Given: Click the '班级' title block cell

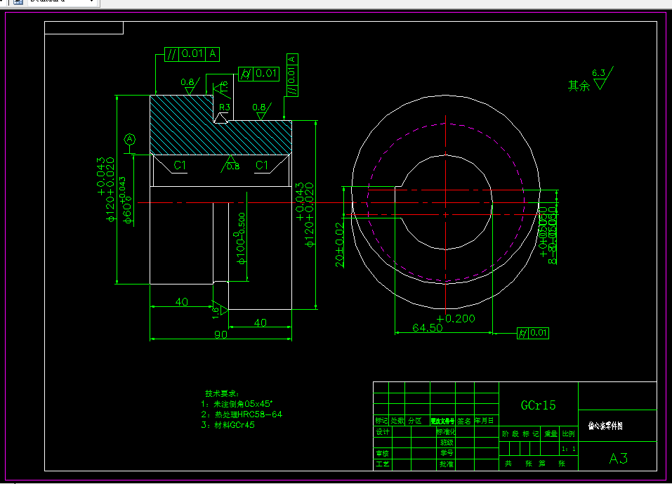Looking at the screenshot, I should click(446, 443).
